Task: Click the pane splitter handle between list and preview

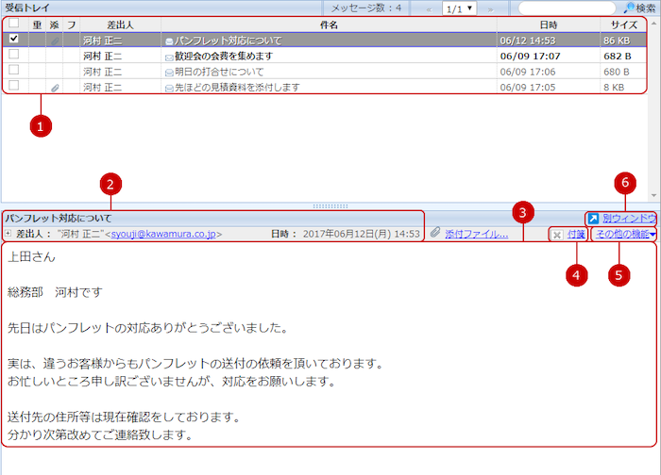Action: (x=330, y=205)
